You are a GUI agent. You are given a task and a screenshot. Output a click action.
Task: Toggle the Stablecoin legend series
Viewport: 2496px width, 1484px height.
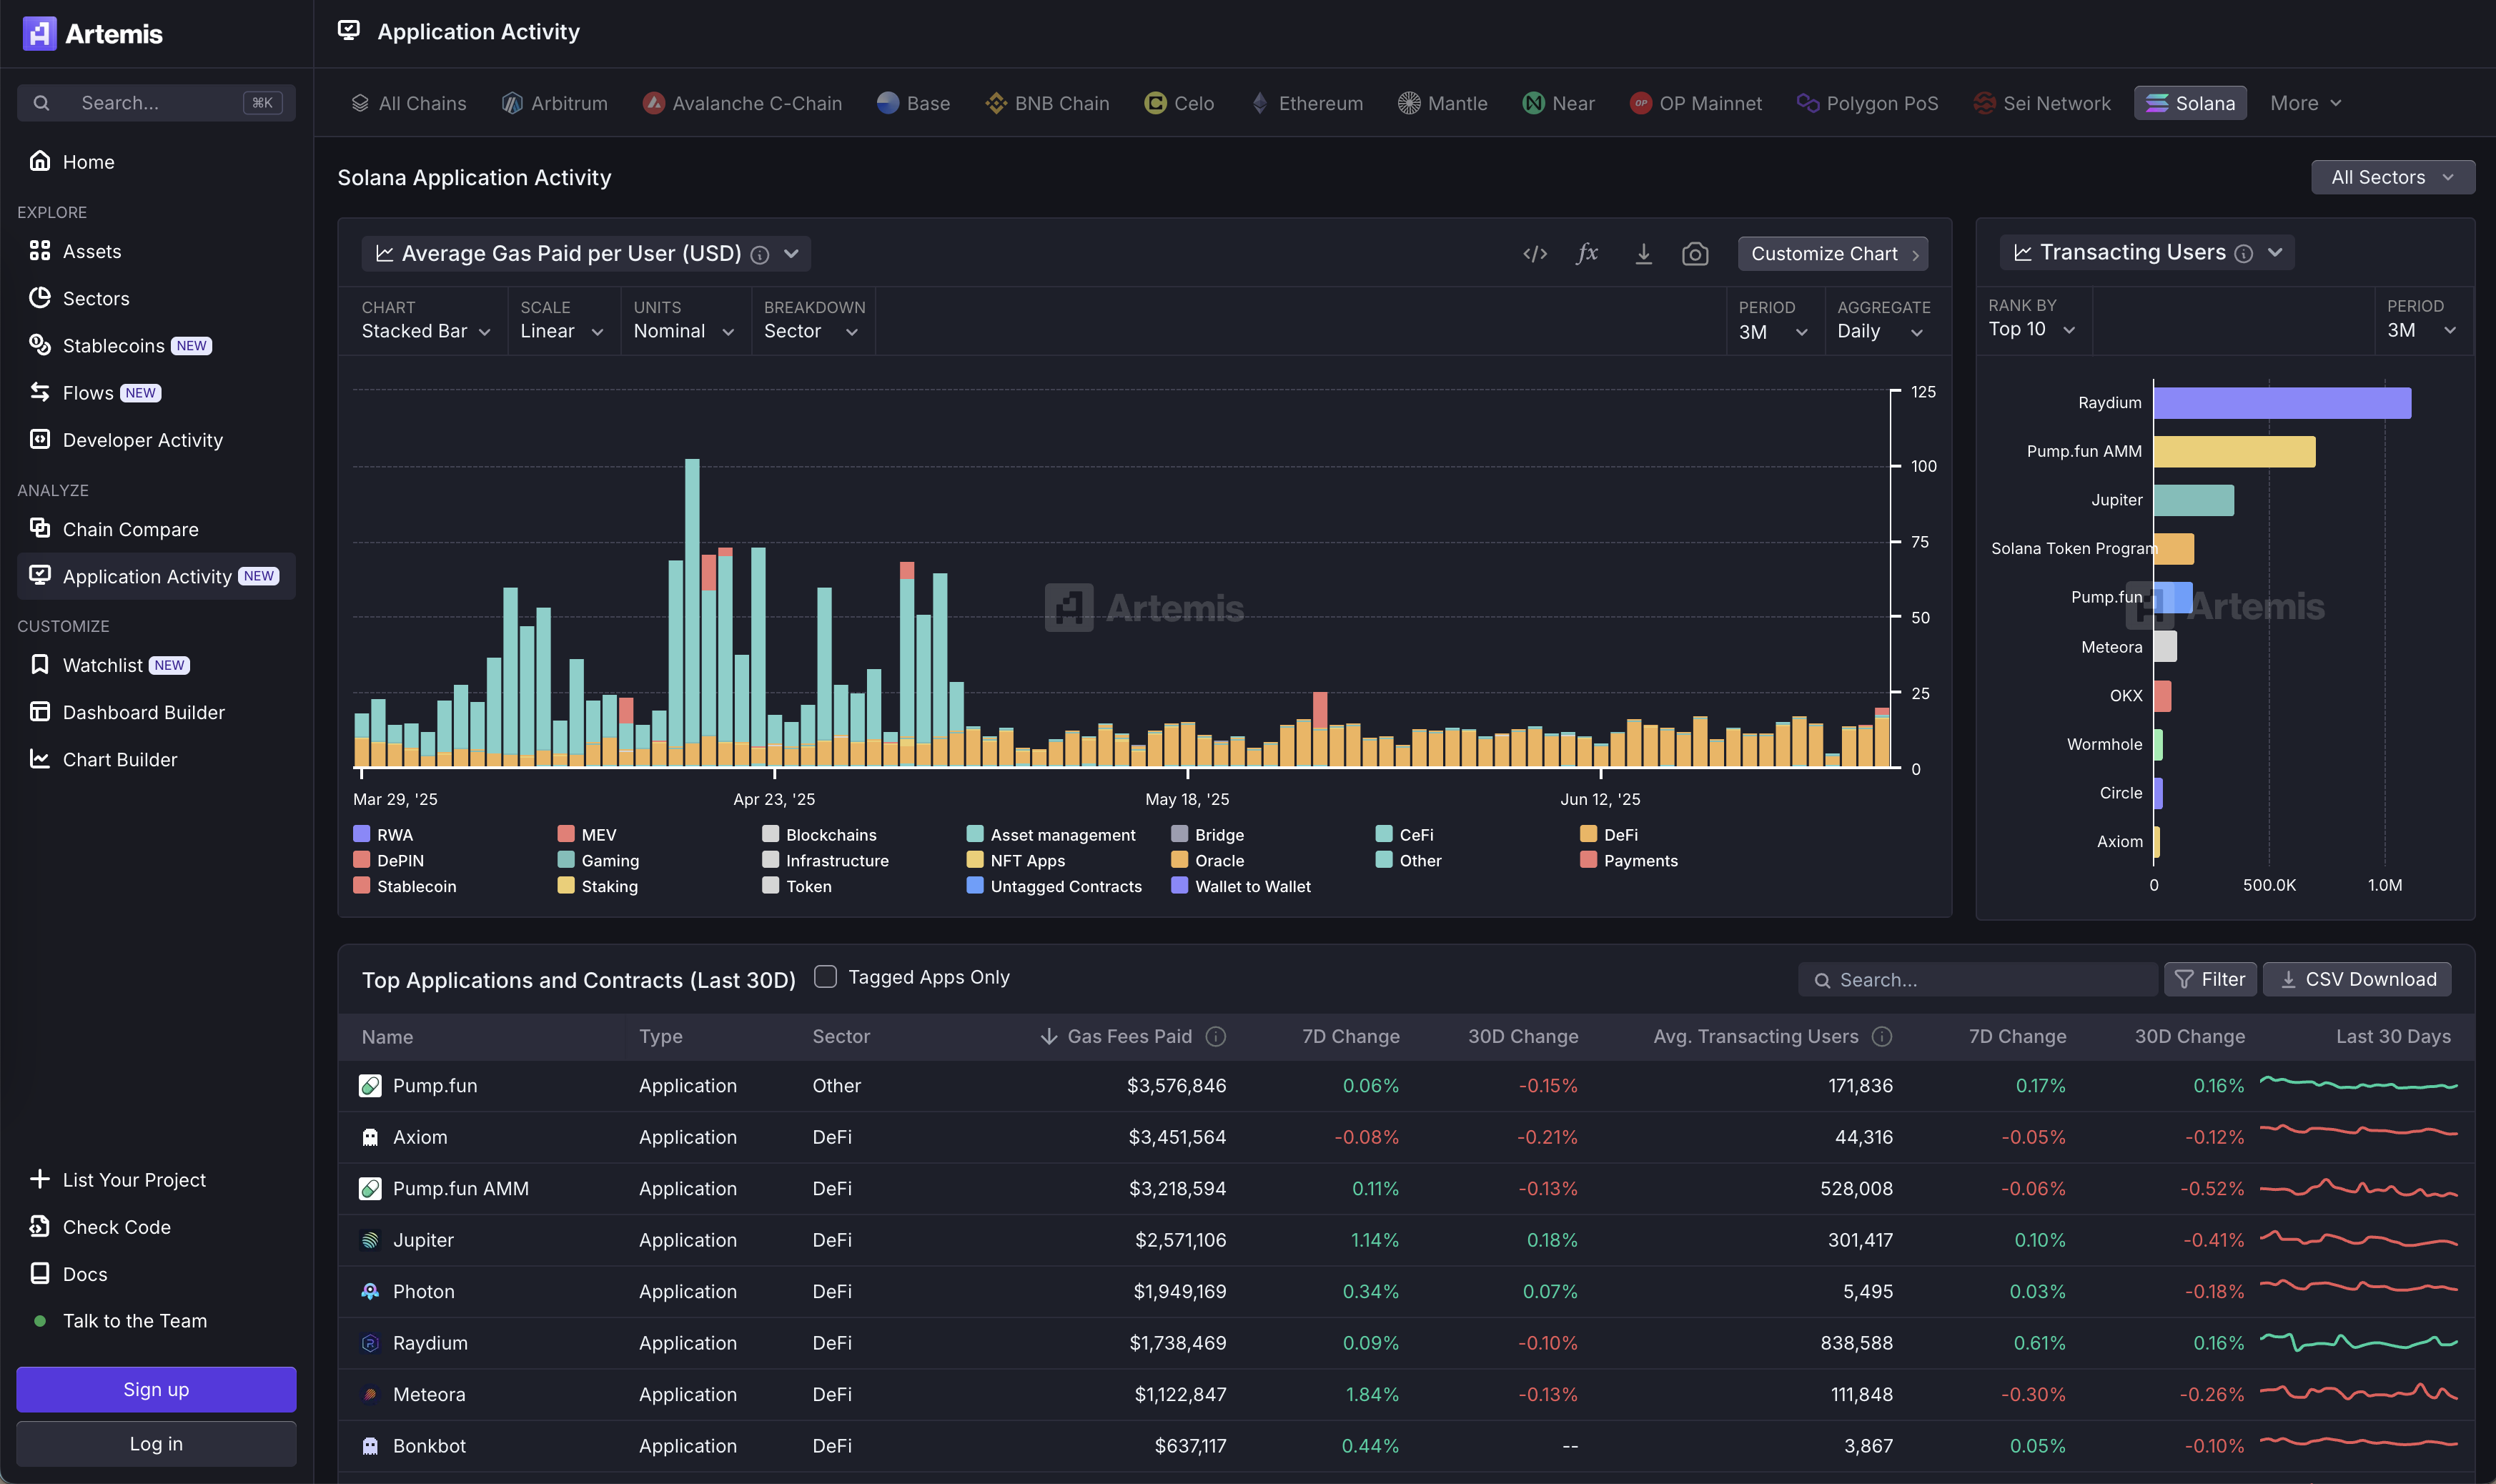(405, 886)
